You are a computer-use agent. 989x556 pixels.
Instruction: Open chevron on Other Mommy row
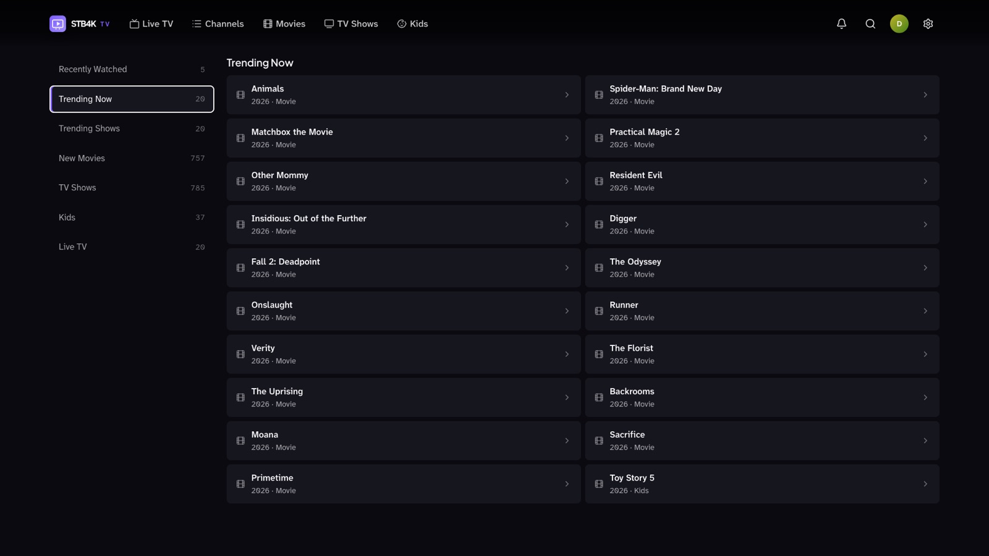pos(567,182)
